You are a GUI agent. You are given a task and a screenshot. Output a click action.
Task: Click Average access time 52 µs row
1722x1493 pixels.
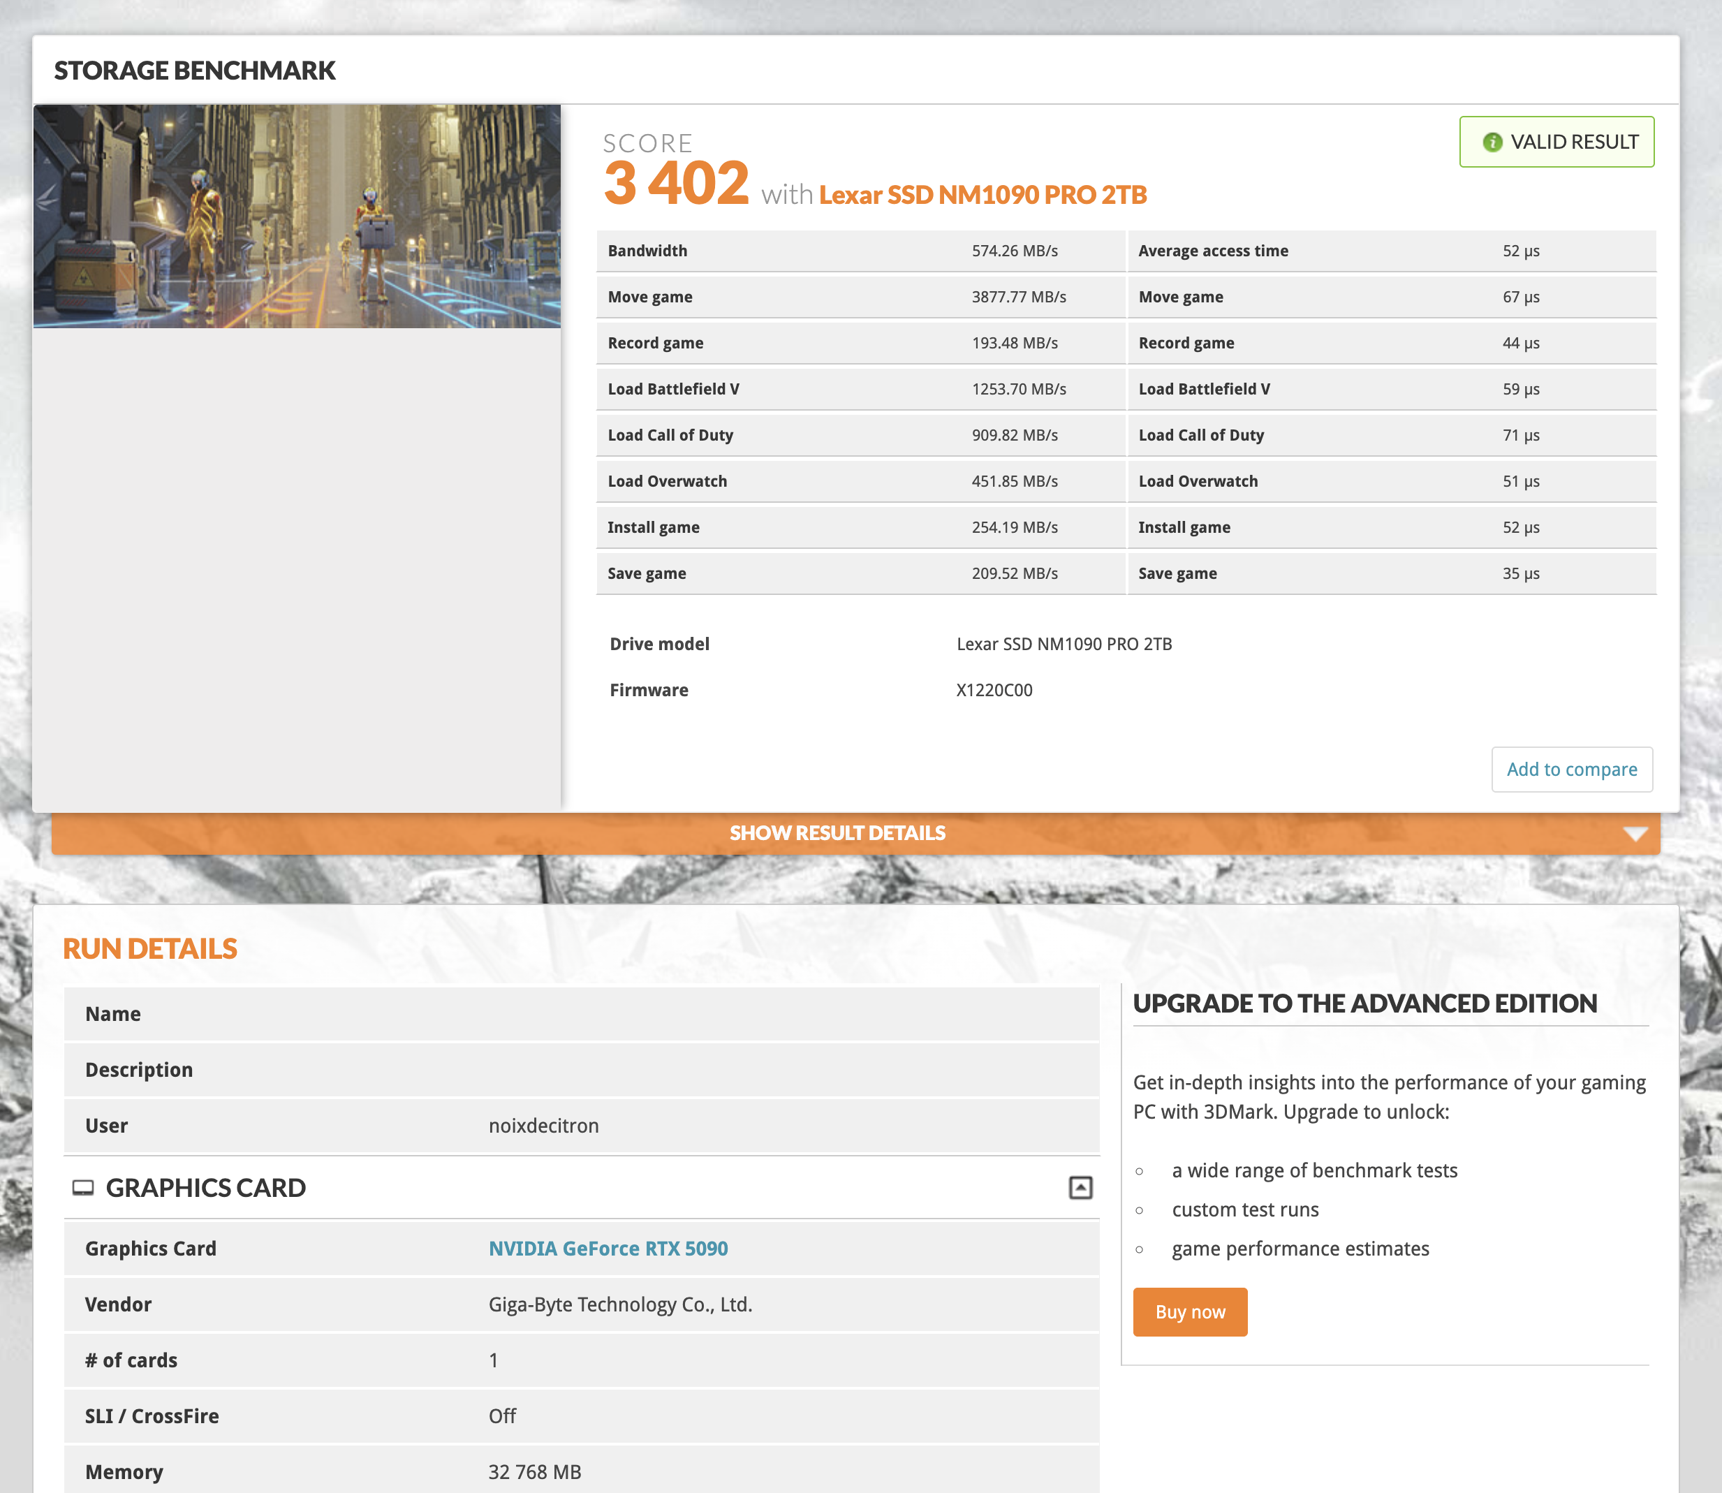pyautogui.click(x=1391, y=251)
